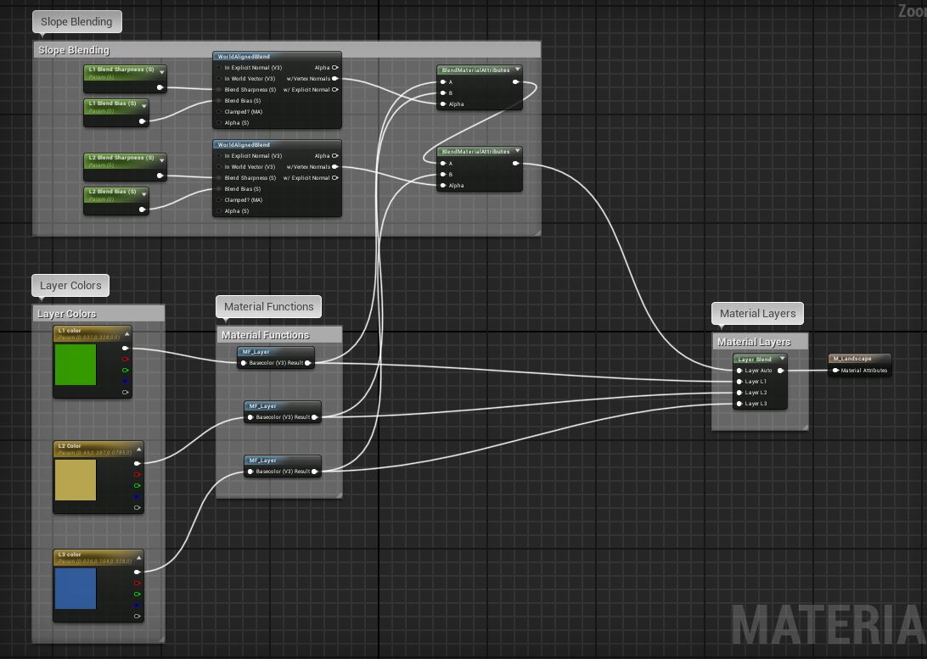Toggle the upper BlendMaterialAttributes node preview arrow
This screenshot has width=927, height=659.
click(x=517, y=69)
